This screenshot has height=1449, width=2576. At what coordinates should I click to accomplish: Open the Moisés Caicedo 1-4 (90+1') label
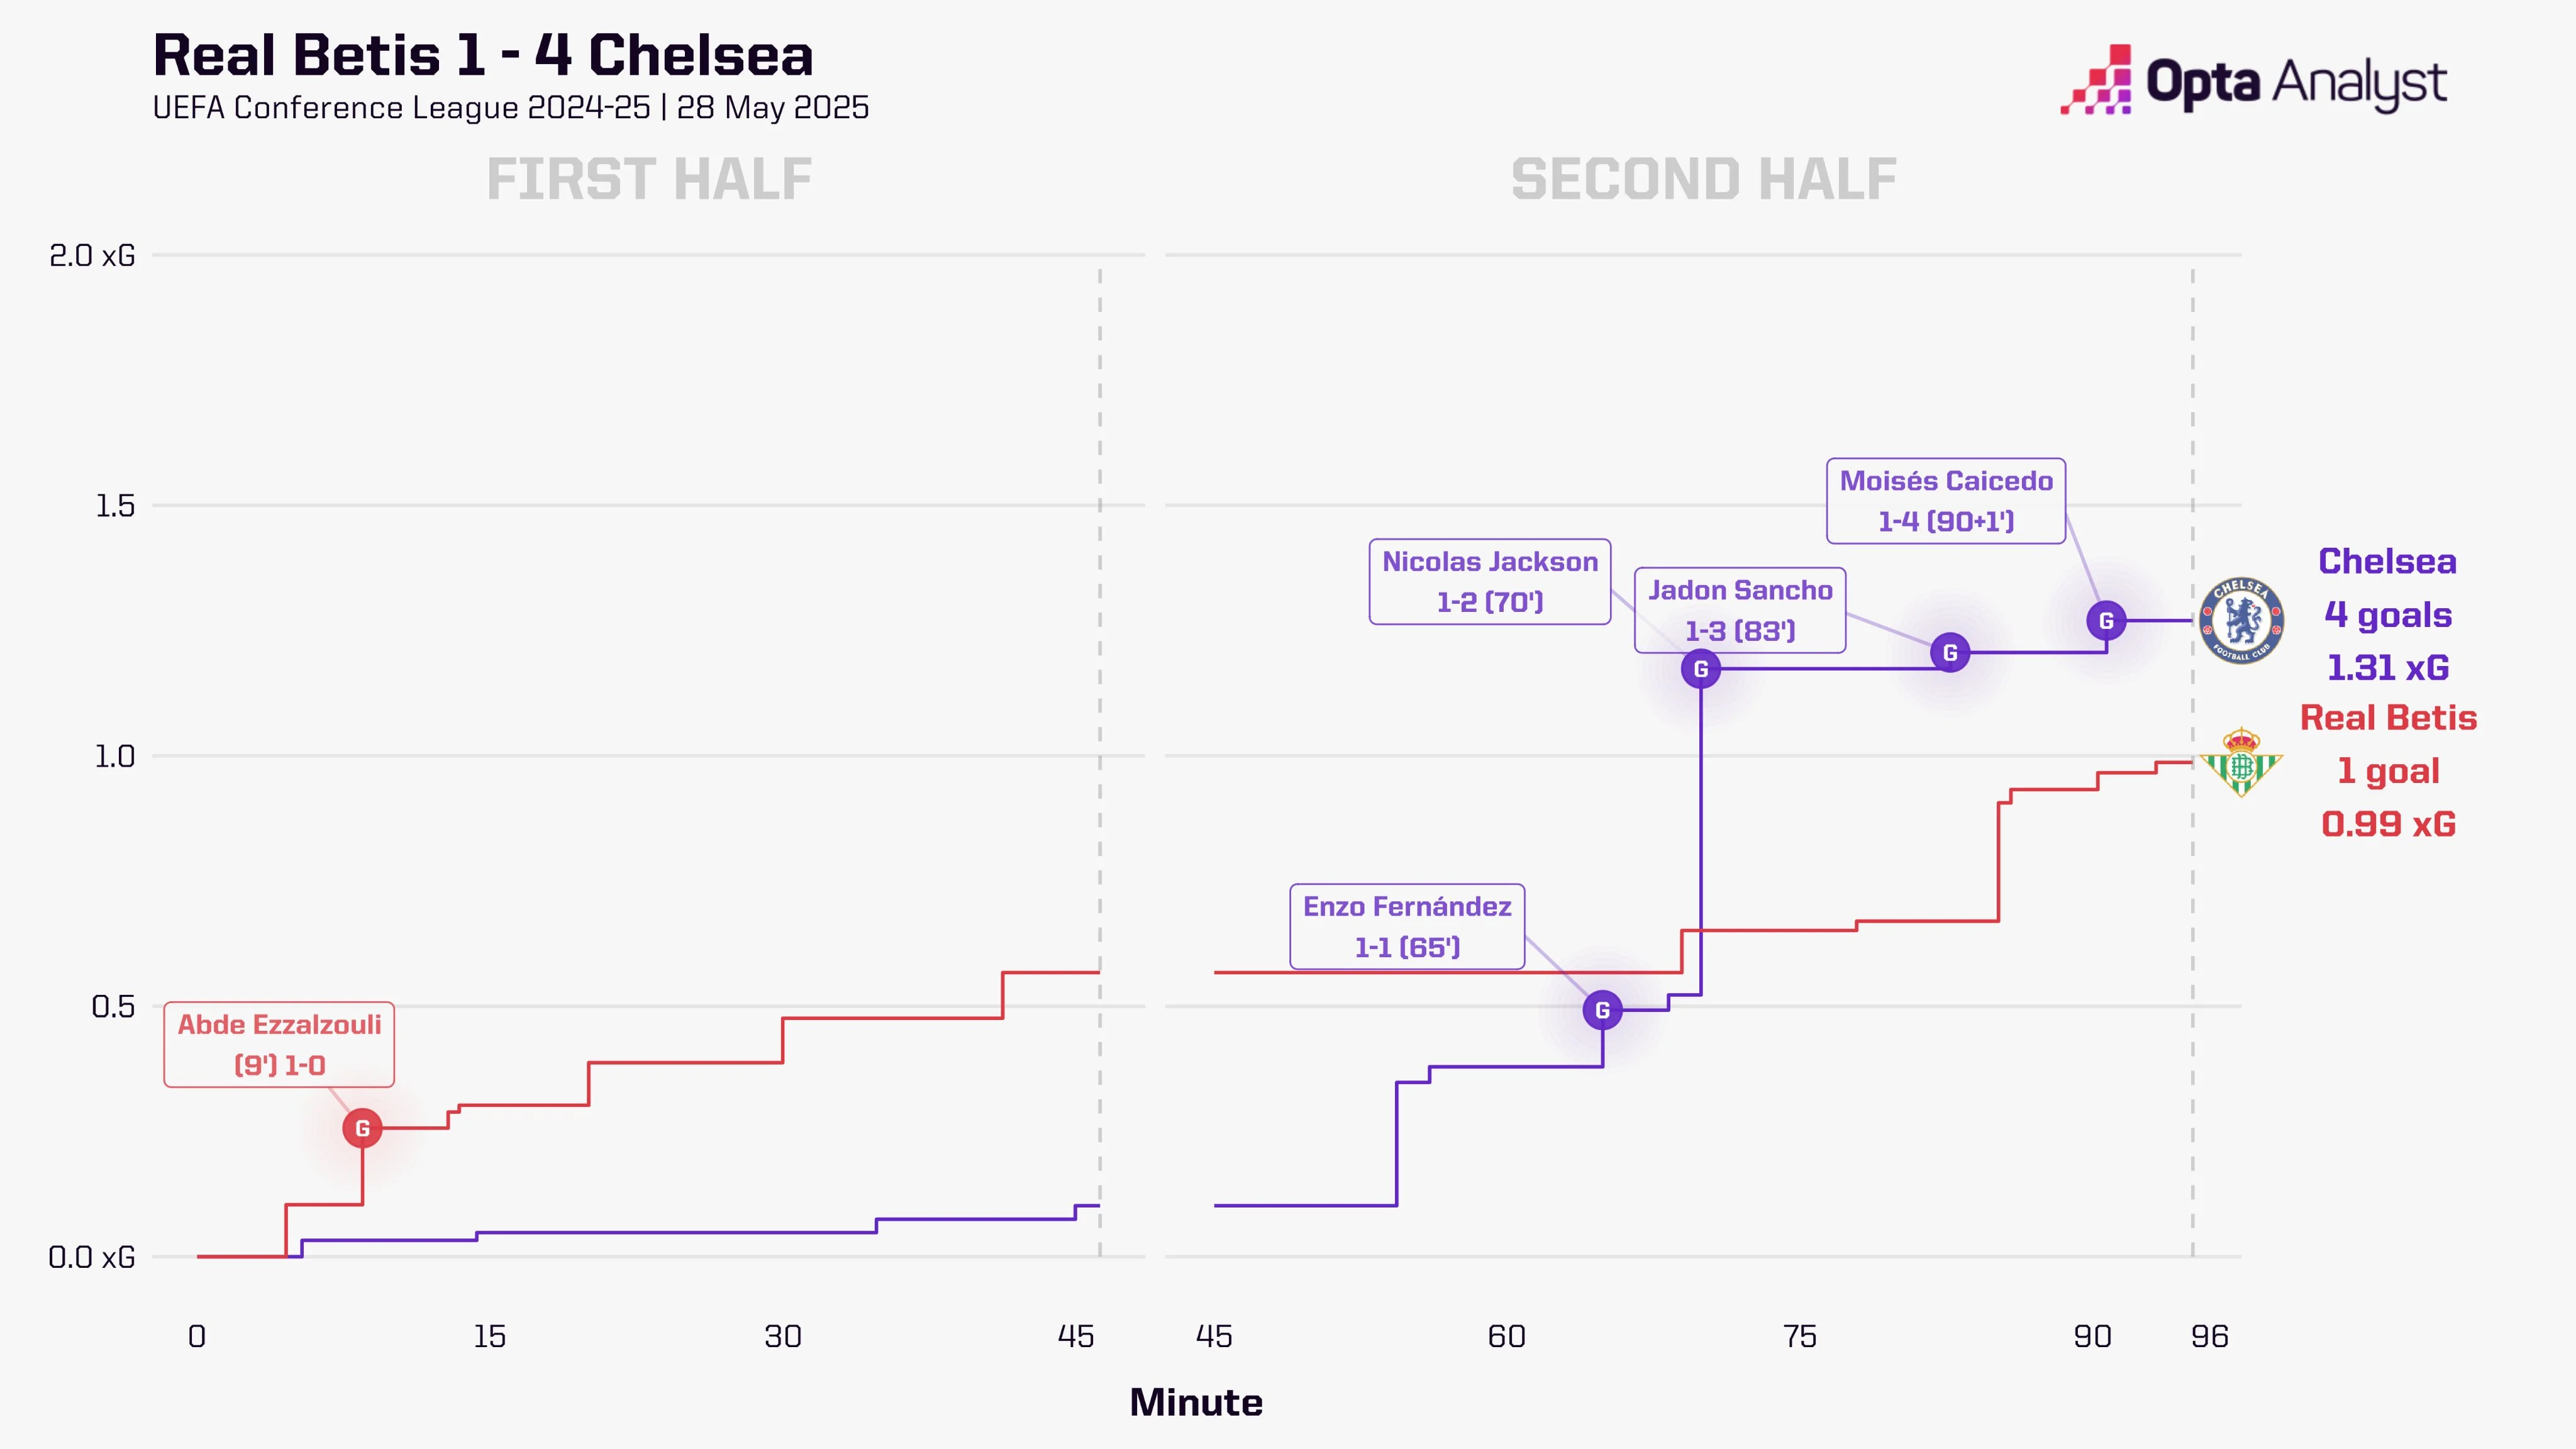tap(1946, 500)
